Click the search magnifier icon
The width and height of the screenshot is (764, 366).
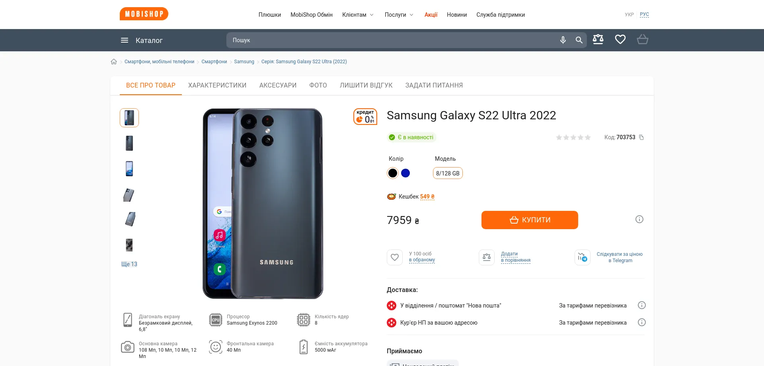tap(579, 40)
